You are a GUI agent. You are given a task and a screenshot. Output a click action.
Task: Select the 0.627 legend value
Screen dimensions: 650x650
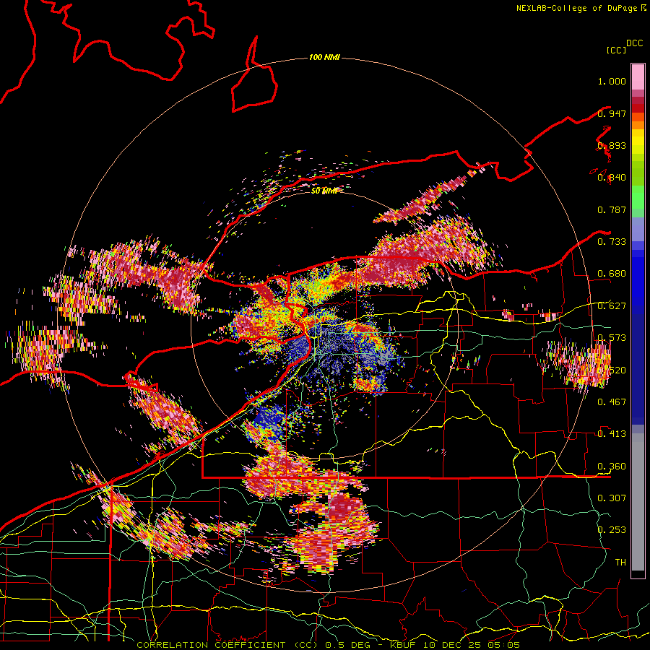612,306
